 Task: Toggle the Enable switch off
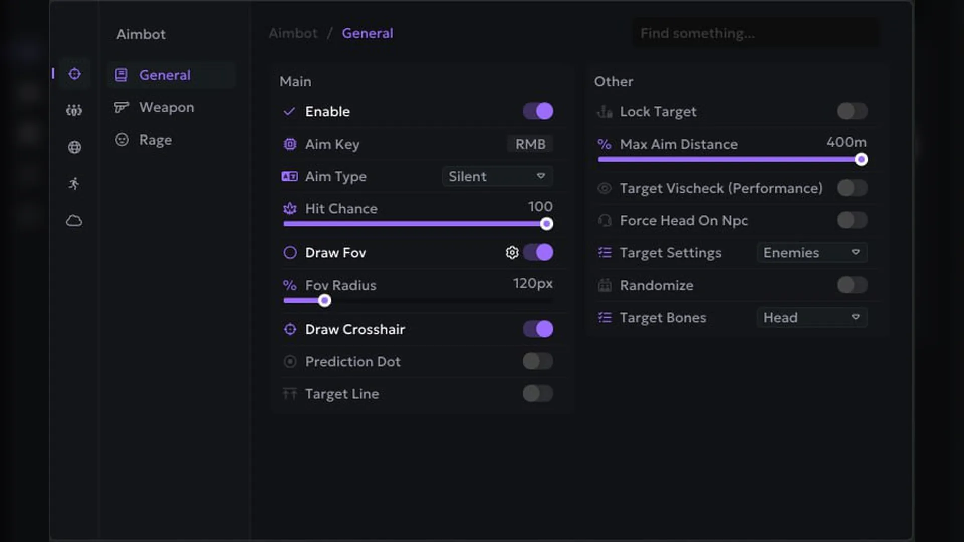[x=538, y=111]
